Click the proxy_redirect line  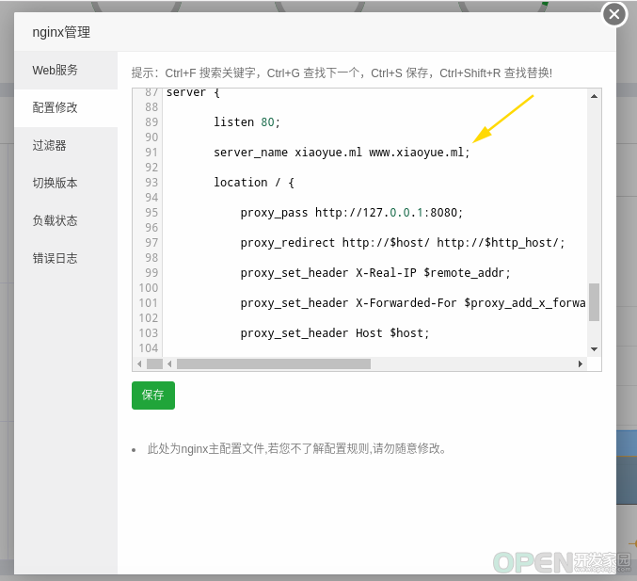402,242
